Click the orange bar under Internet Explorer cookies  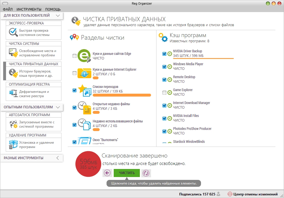[96, 78]
